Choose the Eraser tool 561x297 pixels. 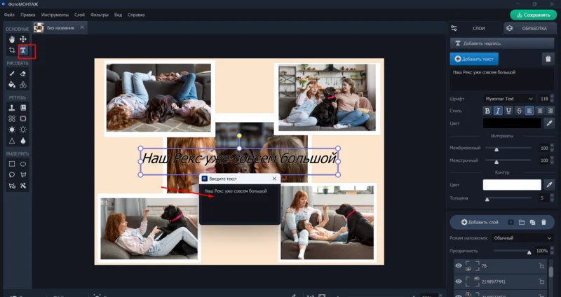click(x=23, y=73)
